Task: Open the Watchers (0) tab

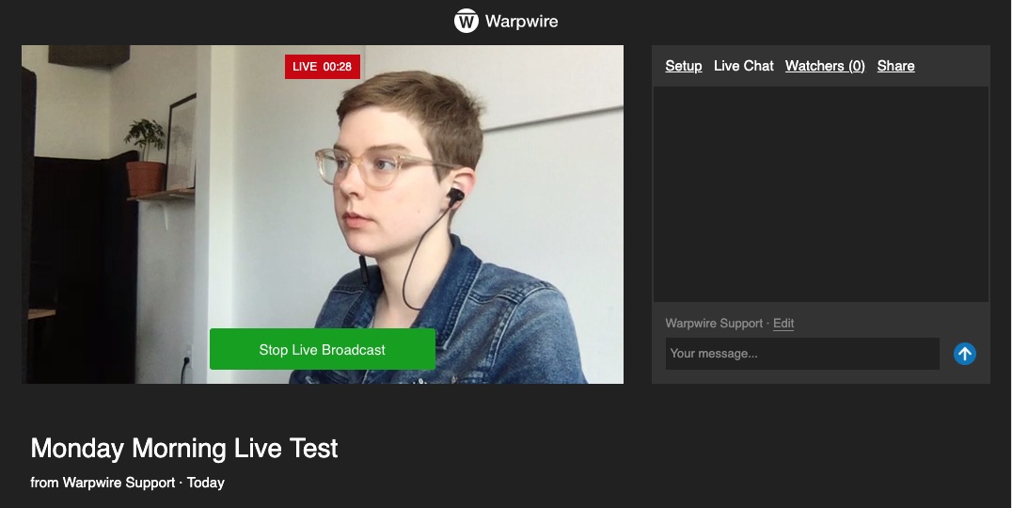Action: click(x=825, y=66)
